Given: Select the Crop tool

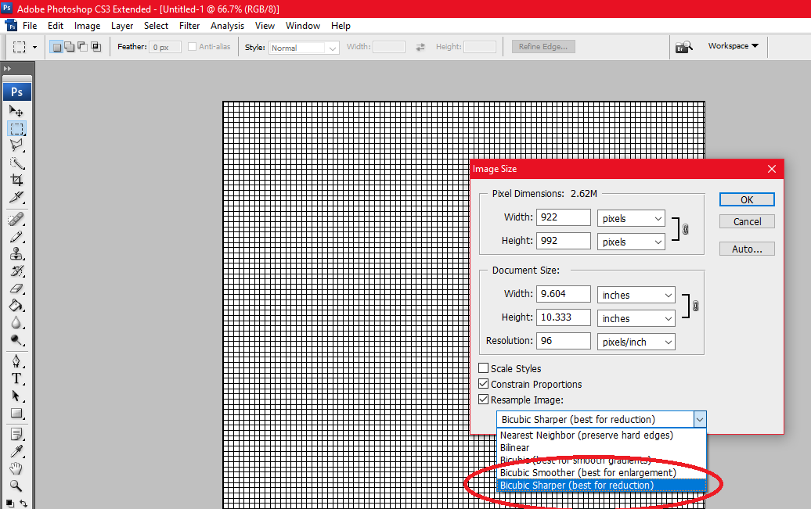Looking at the screenshot, I should pyautogui.click(x=16, y=180).
